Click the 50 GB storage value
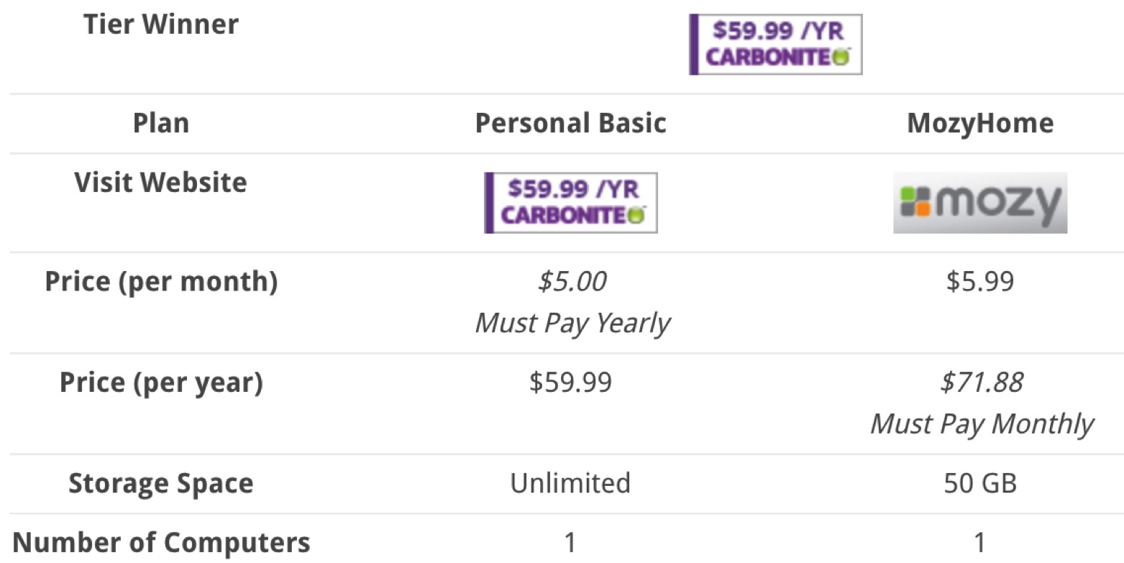 pos(980,483)
